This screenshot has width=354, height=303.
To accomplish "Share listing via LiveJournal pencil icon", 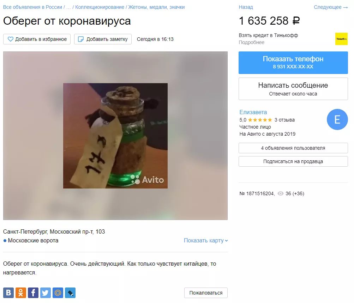I will click(70, 293).
